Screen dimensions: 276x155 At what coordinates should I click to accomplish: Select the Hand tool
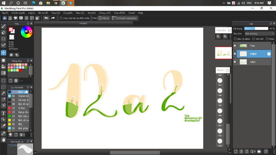tap(3, 140)
